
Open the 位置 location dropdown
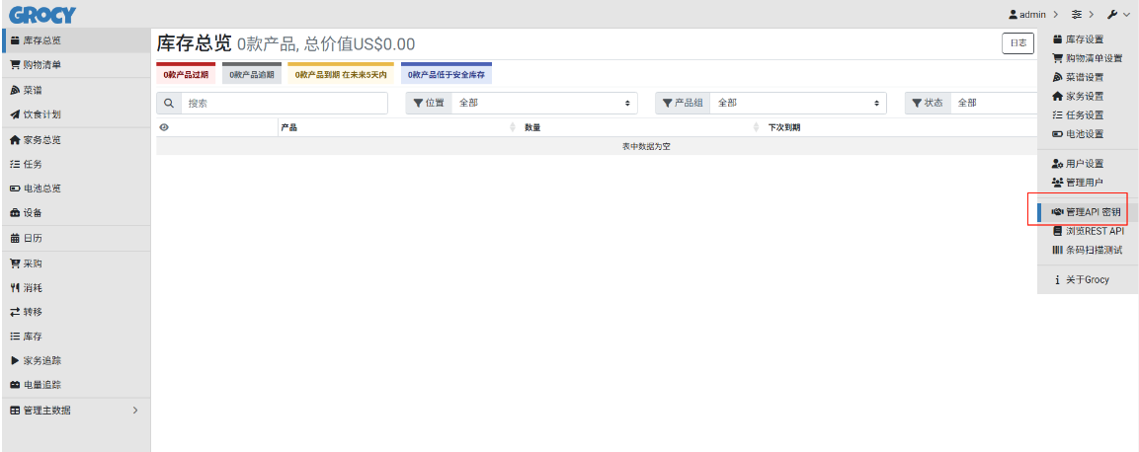pos(544,103)
